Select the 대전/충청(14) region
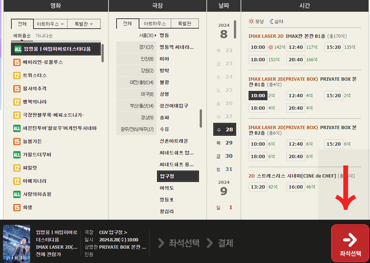The width and height of the screenshot is (370, 263). pos(136,82)
